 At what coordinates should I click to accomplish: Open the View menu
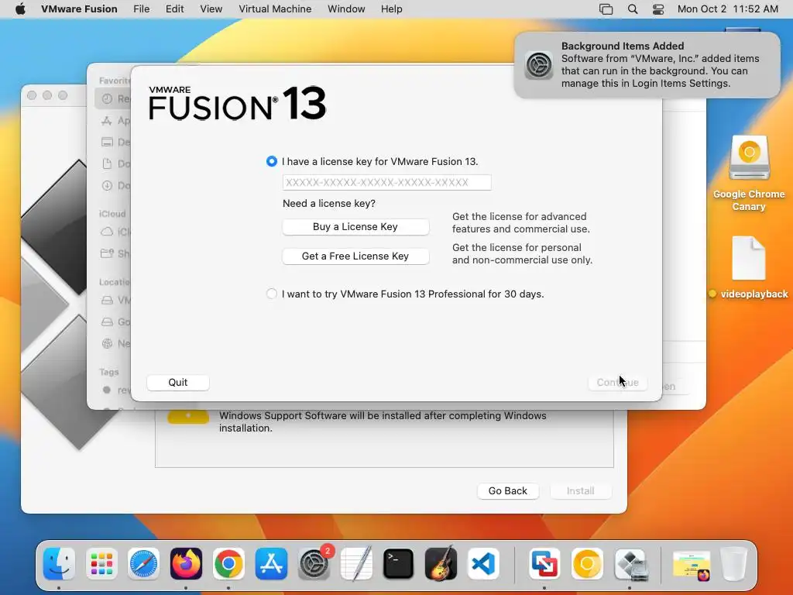pyautogui.click(x=211, y=9)
